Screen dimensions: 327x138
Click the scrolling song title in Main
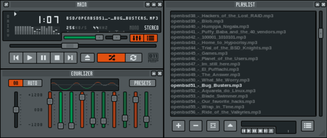click(112, 18)
